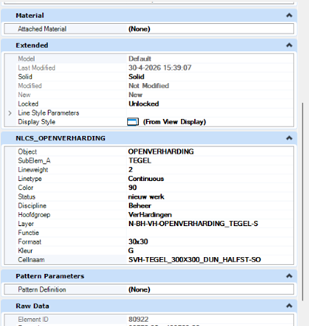
Task: Click the empty Functie value field
Action: [210, 233]
